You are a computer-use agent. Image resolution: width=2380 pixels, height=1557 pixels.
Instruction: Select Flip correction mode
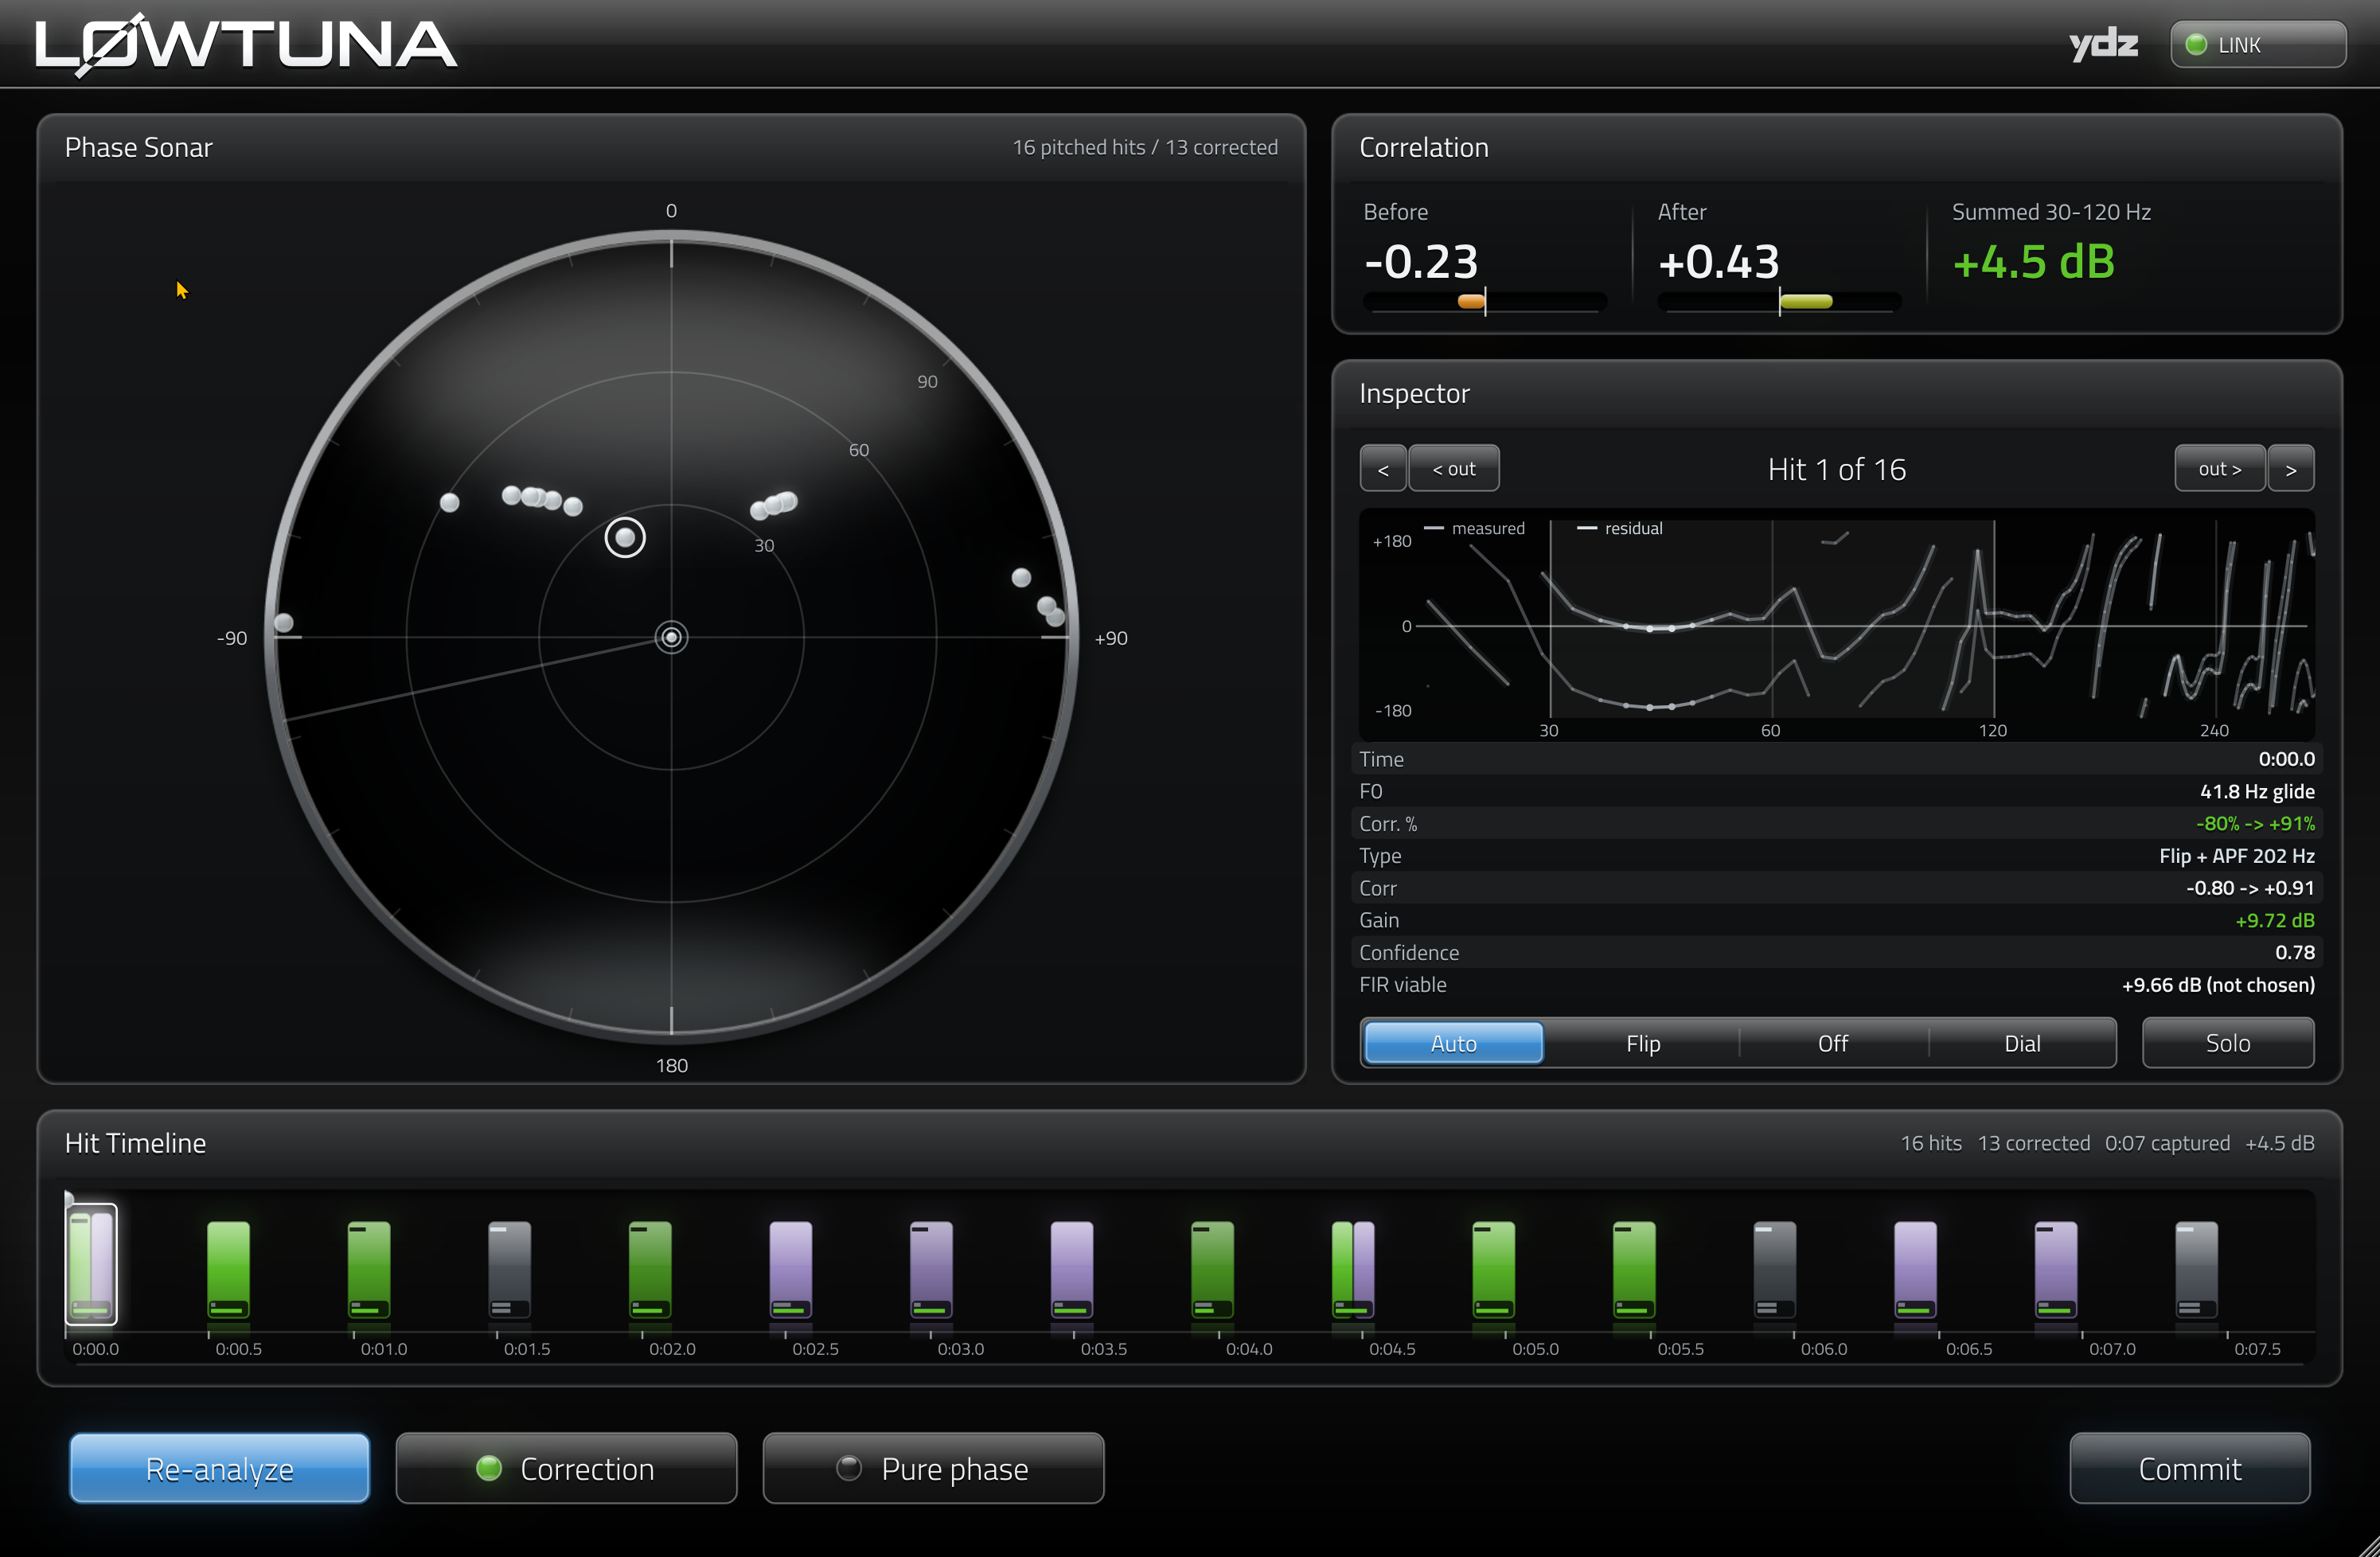tap(1643, 1043)
